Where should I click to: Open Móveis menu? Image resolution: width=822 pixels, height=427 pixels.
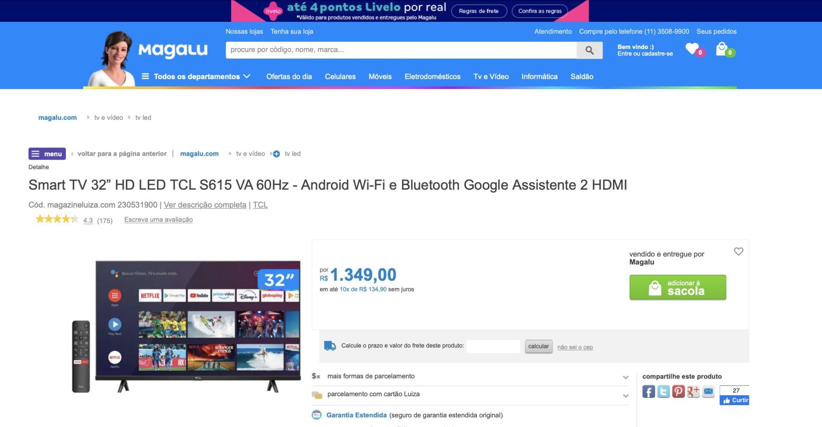pyautogui.click(x=380, y=76)
